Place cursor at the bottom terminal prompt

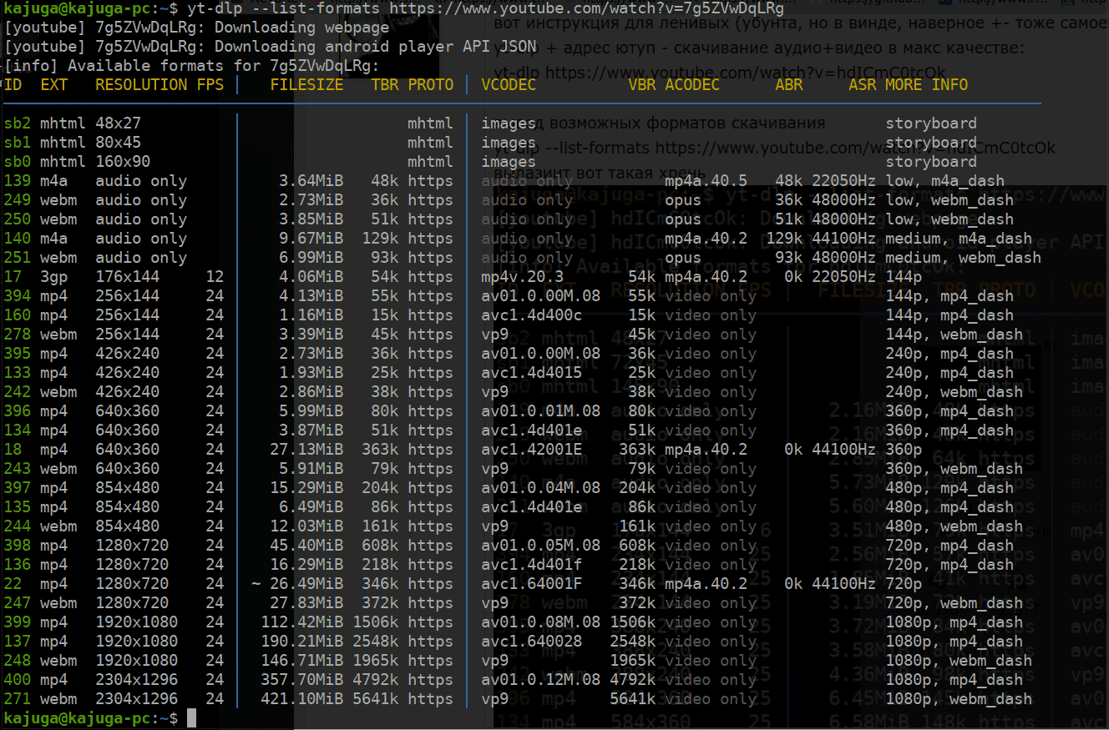click(x=191, y=718)
